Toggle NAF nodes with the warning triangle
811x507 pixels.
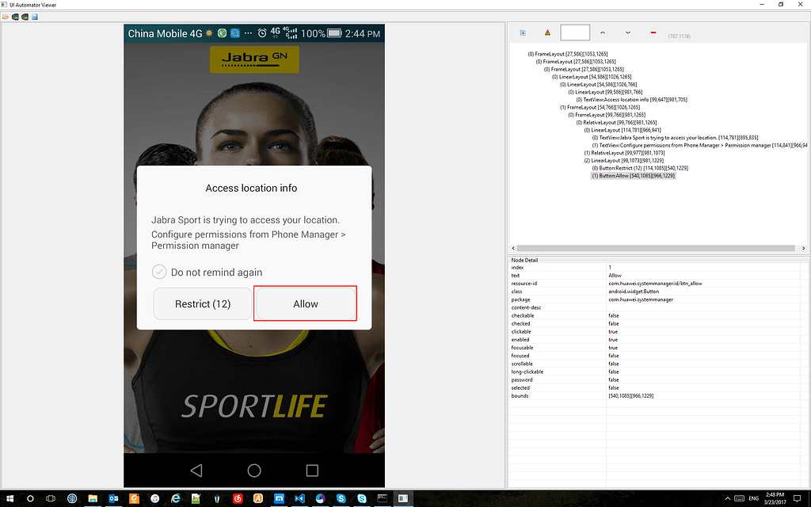click(547, 32)
